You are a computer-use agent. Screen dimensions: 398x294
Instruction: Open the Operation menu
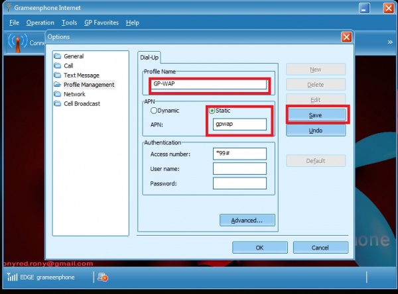40,23
